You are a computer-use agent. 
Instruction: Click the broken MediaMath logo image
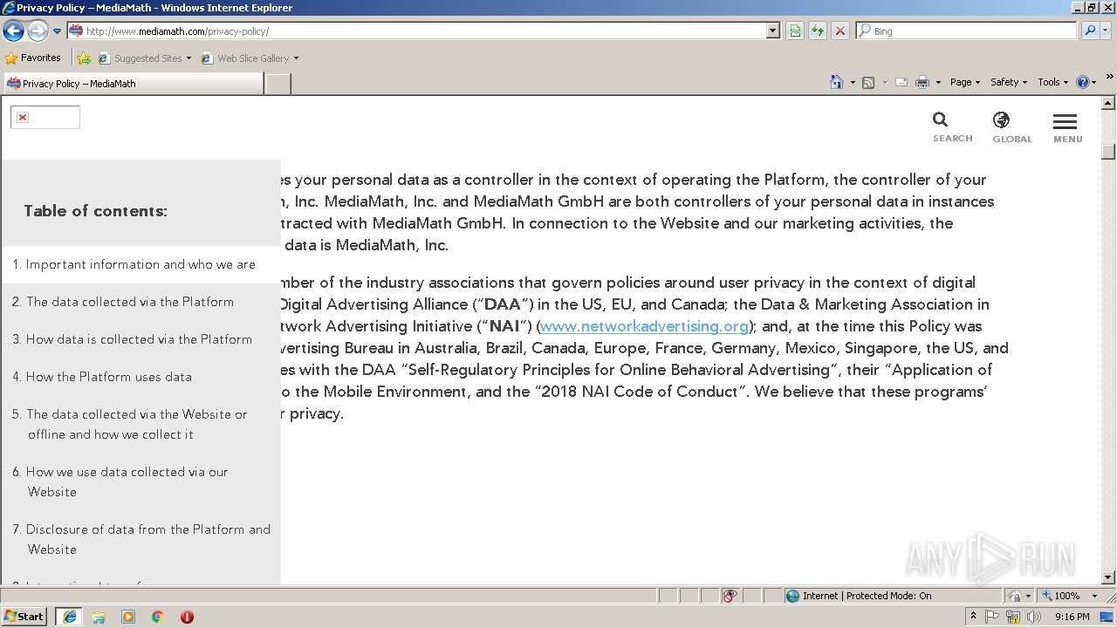point(45,117)
